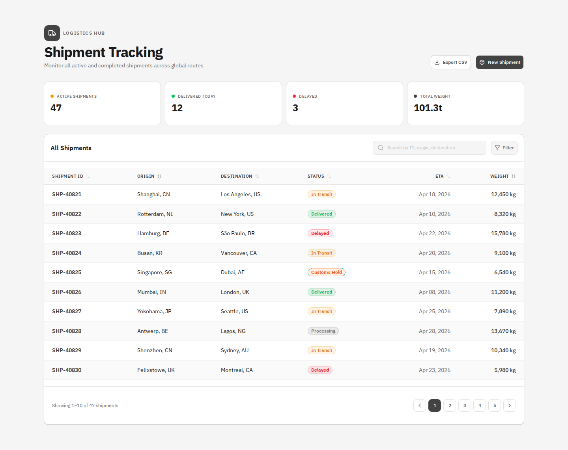Sort table by Weight column arrows

pos(514,176)
